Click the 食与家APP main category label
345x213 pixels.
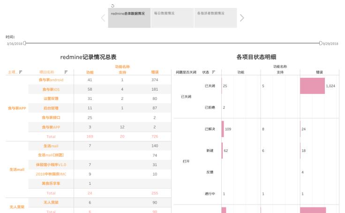point(17,108)
